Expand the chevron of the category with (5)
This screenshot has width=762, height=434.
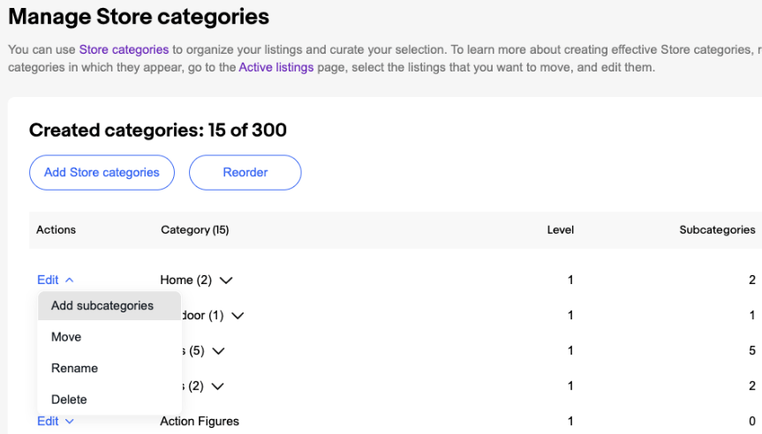tap(219, 351)
